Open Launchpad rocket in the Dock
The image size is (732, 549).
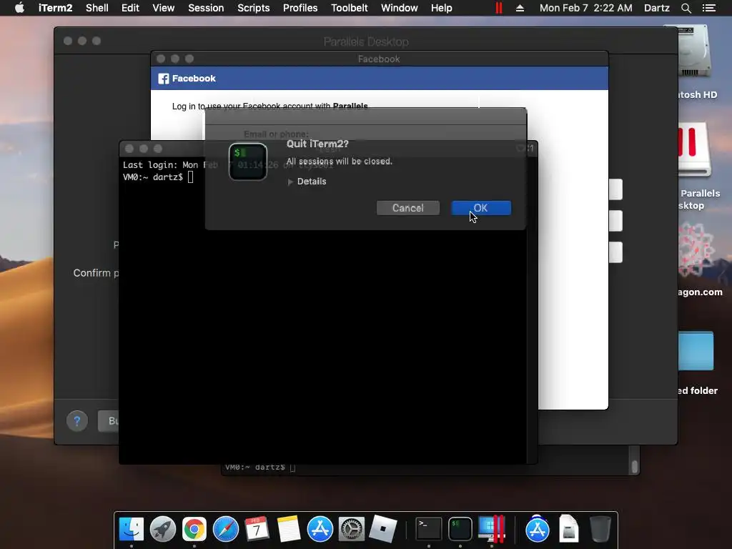click(163, 529)
